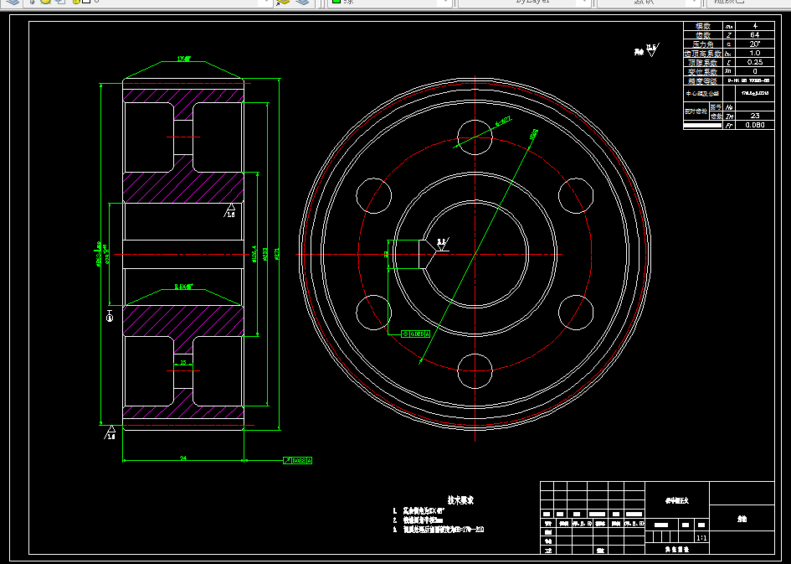791x564 pixels.
Task: Select the 94 width dimension text
Action: [183, 458]
